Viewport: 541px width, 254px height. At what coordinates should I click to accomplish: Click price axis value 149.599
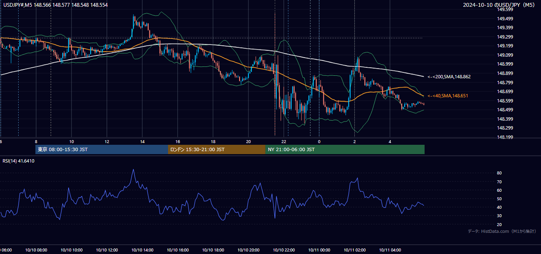(505, 9)
